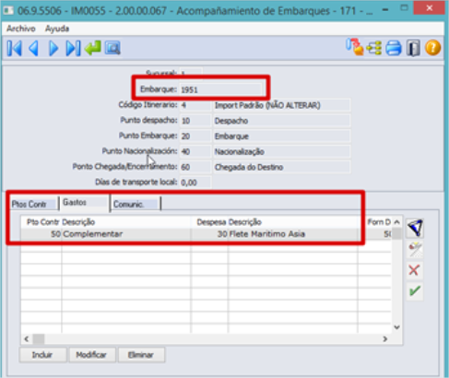The image size is (449, 378).
Task: Open the orange help question icon
Action: [432, 48]
